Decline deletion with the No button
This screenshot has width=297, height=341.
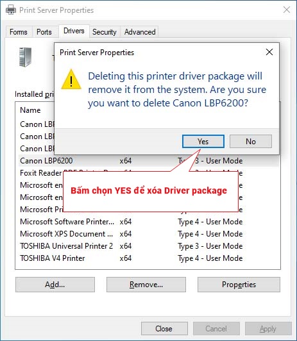point(251,142)
